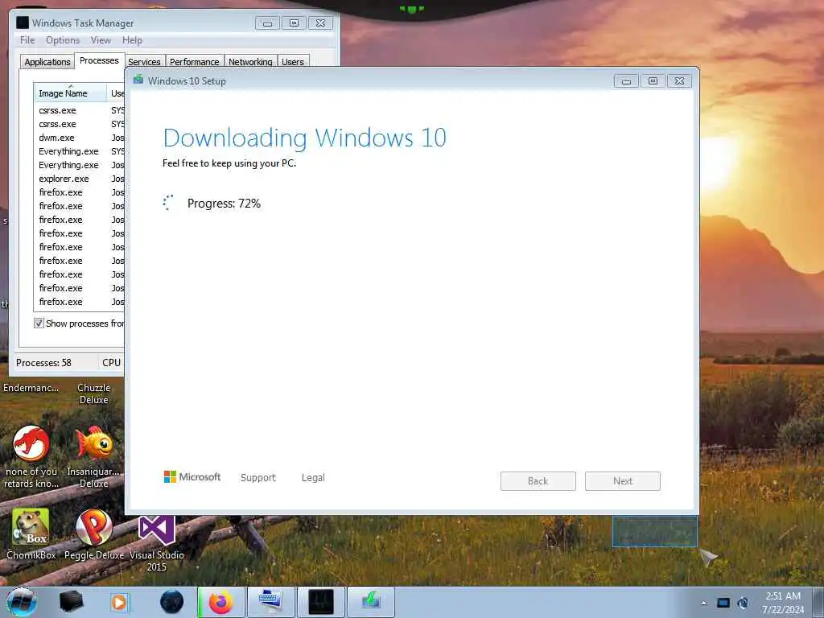
Task: Click the Windows 10 Setup title icon
Action: pyautogui.click(x=138, y=80)
